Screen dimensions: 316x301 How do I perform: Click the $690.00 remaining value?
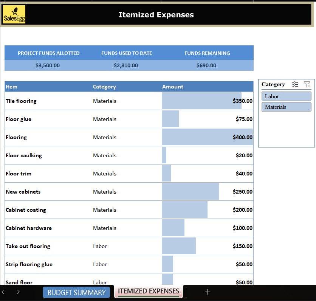[x=206, y=65]
